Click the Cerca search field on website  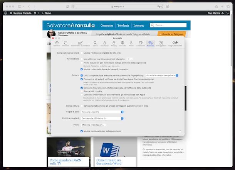coord(168,25)
